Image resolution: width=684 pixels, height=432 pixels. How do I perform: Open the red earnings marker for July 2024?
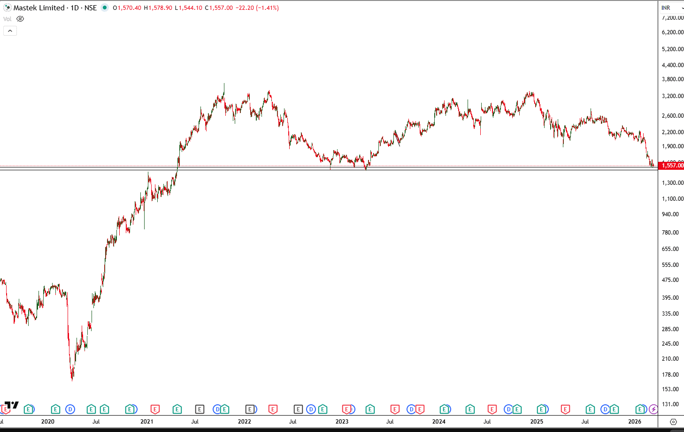click(x=492, y=409)
